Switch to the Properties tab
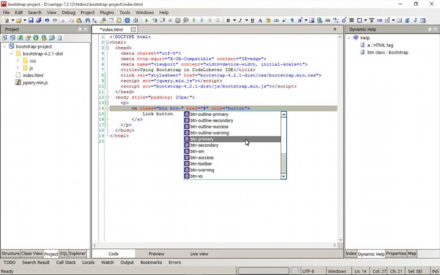440x275 pixels. [396, 253]
